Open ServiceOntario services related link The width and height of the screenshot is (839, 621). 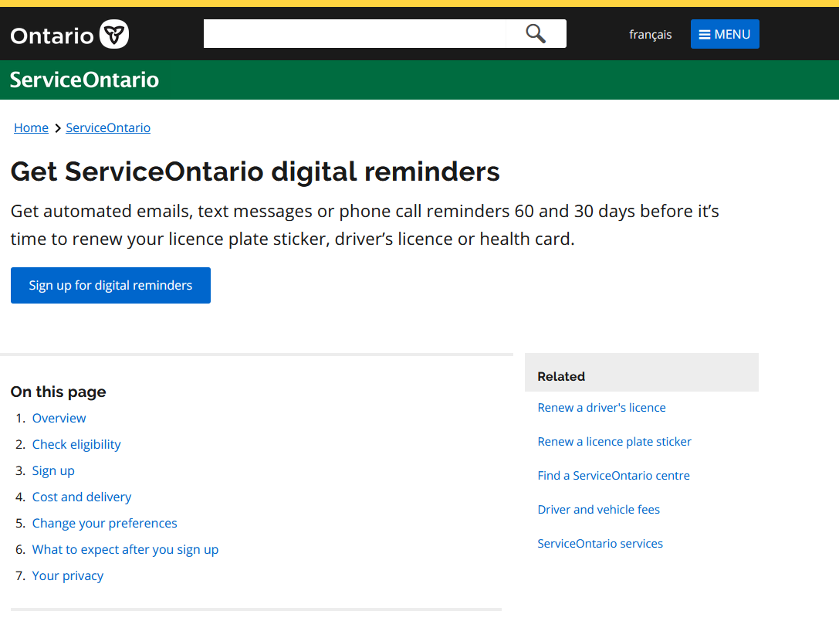coord(600,544)
